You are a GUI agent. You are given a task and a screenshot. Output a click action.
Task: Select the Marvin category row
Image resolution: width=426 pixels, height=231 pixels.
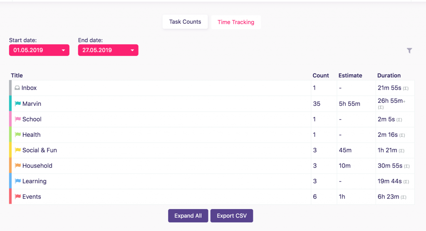[212, 103]
